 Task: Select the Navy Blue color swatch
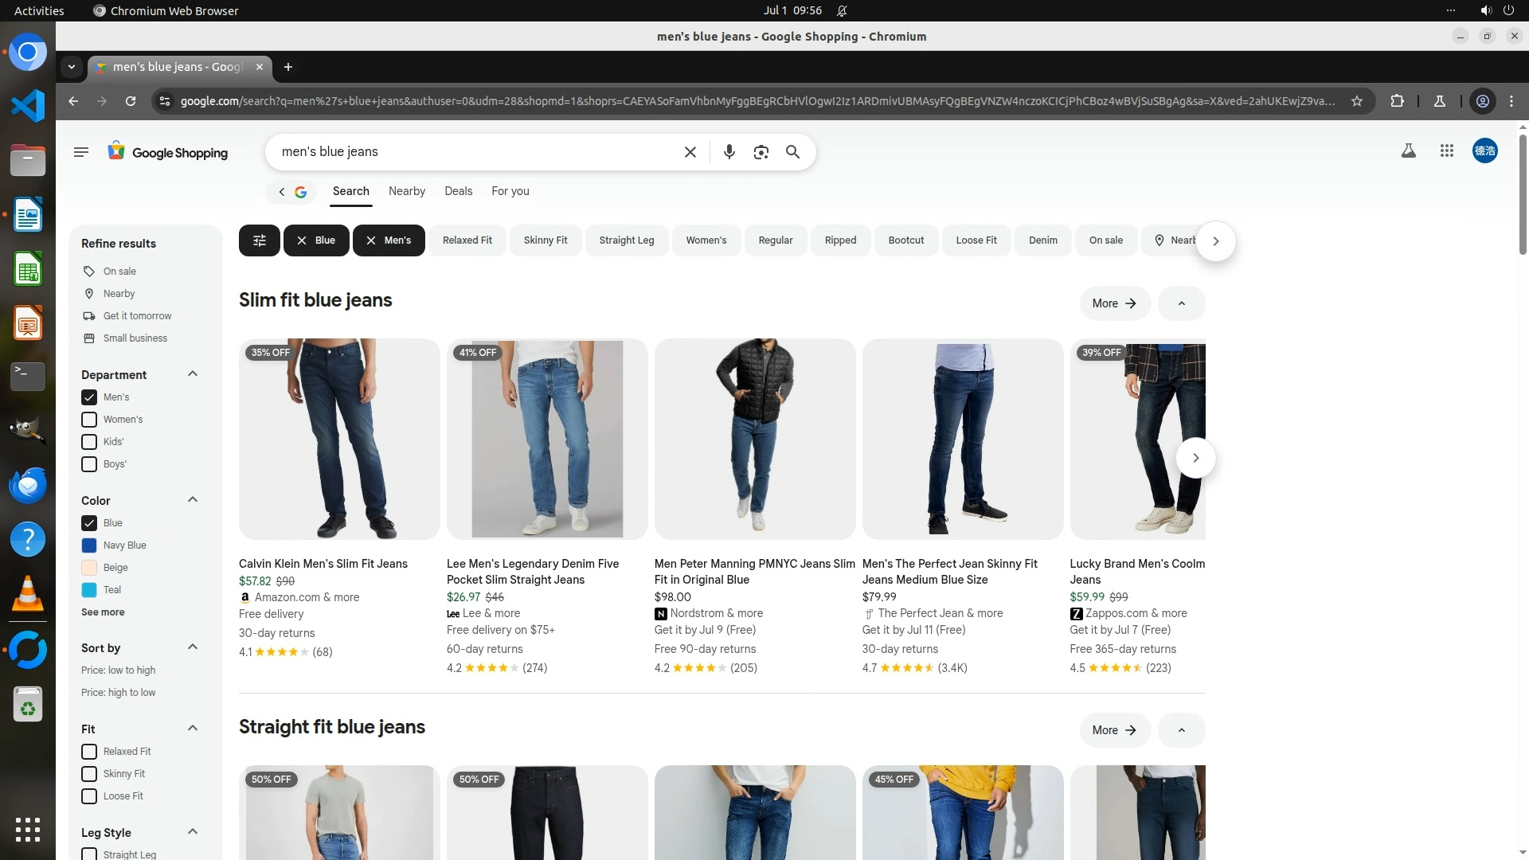click(x=89, y=545)
